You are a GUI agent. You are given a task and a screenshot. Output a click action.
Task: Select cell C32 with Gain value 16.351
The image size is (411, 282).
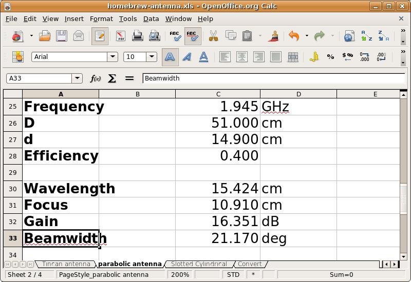218,221
